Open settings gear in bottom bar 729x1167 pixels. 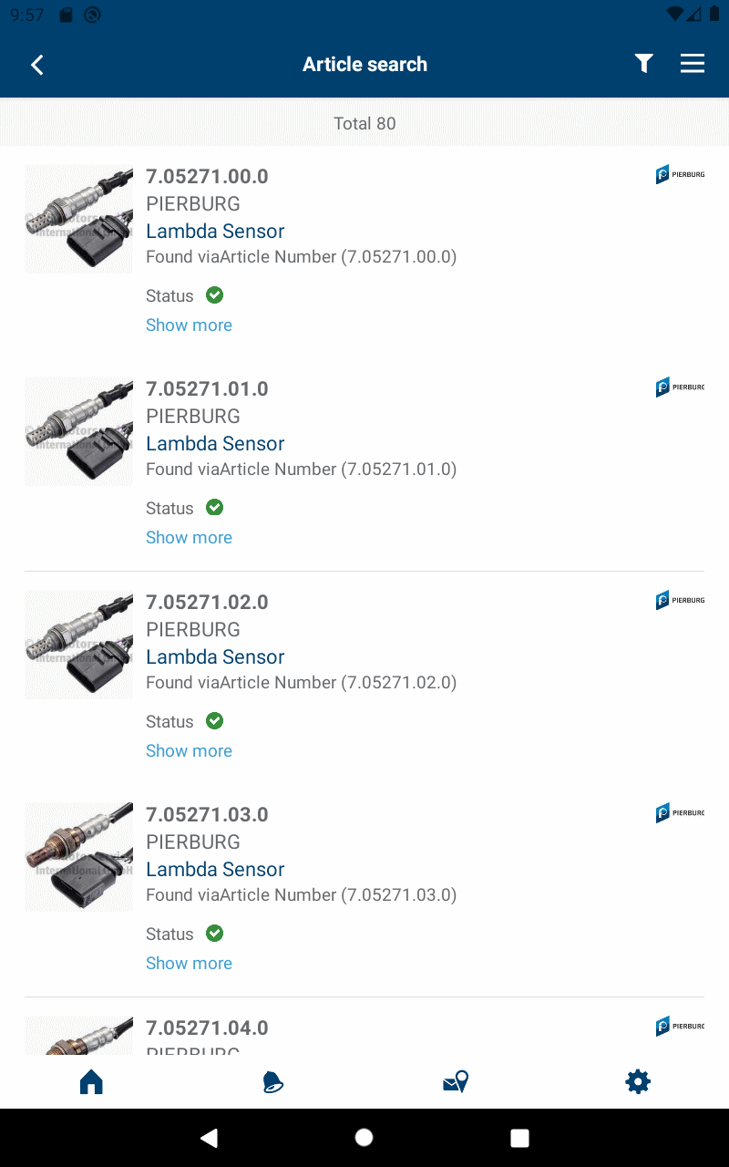click(638, 1082)
